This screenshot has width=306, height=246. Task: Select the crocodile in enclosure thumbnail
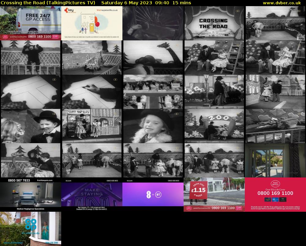tap(275, 126)
